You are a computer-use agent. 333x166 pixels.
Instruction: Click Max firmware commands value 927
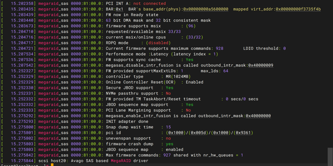tap(167, 155)
